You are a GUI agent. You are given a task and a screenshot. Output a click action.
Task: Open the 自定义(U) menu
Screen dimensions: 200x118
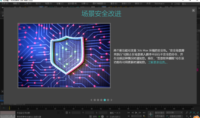pyautogui.click(x=126, y=4)
